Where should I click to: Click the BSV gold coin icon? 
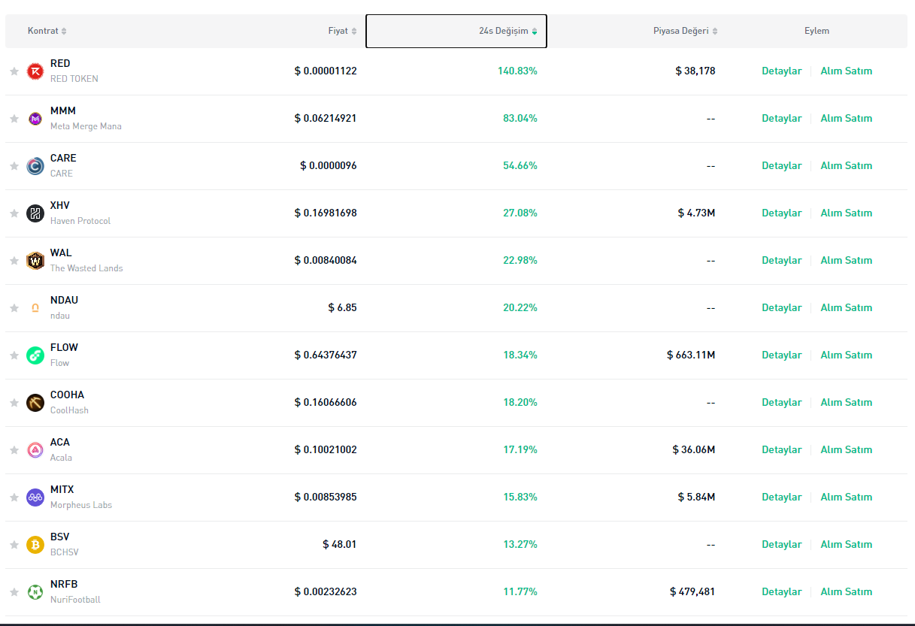pos(35,545)
